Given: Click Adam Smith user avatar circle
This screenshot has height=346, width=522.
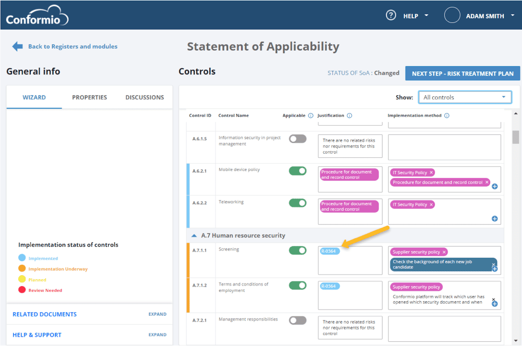Looking at the screenshot, I should (452, 15).
